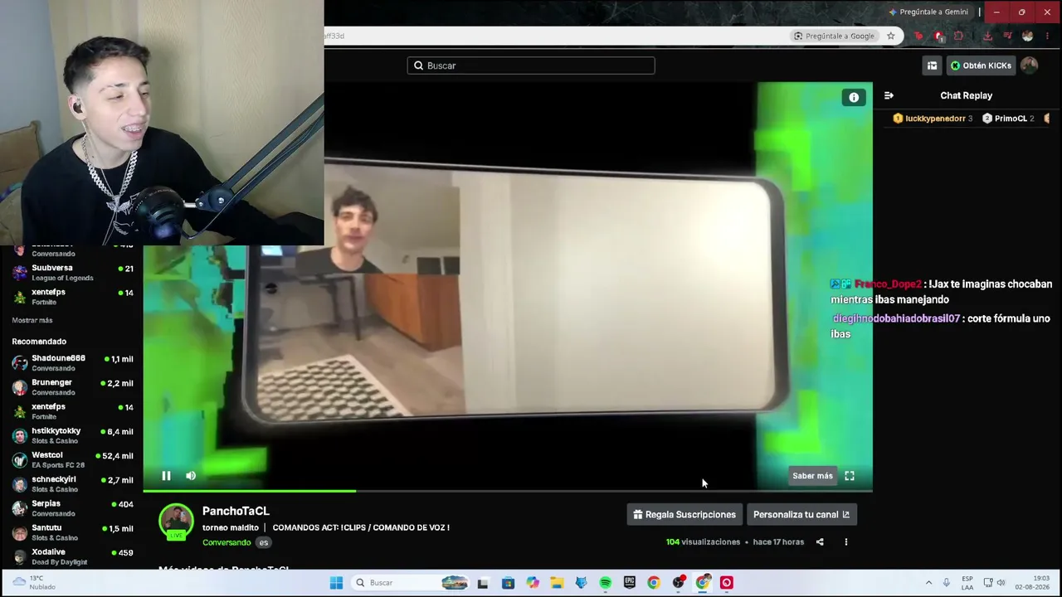Open Shadoune666 recommended channel

coord(72,363)
